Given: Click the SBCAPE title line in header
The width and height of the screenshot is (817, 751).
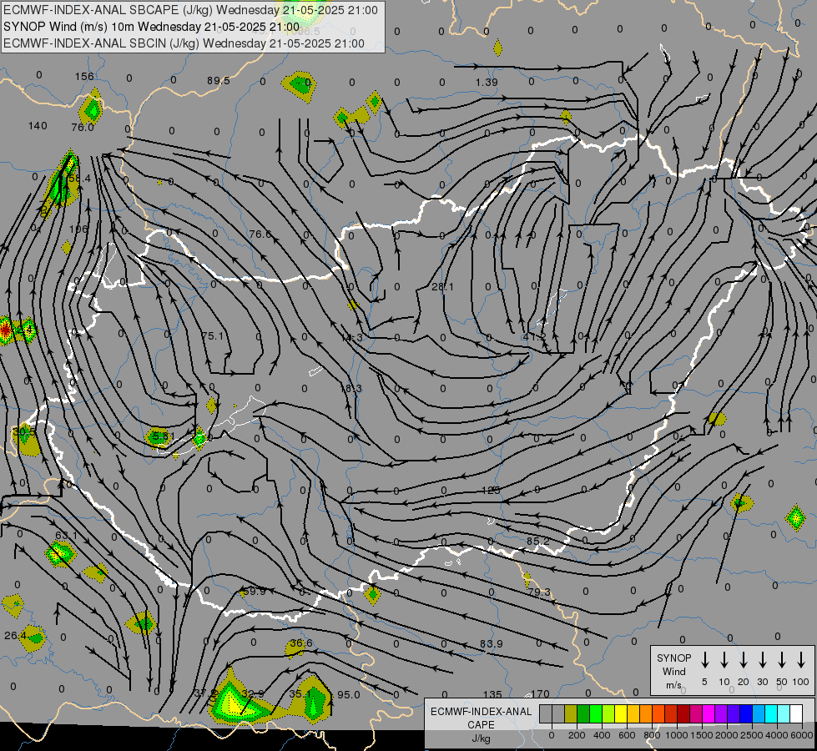Looking at the screenshot, I should (x=190, y=10).
